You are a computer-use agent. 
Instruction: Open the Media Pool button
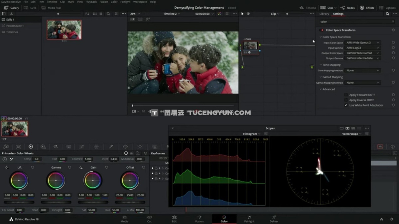click(51, 8)
